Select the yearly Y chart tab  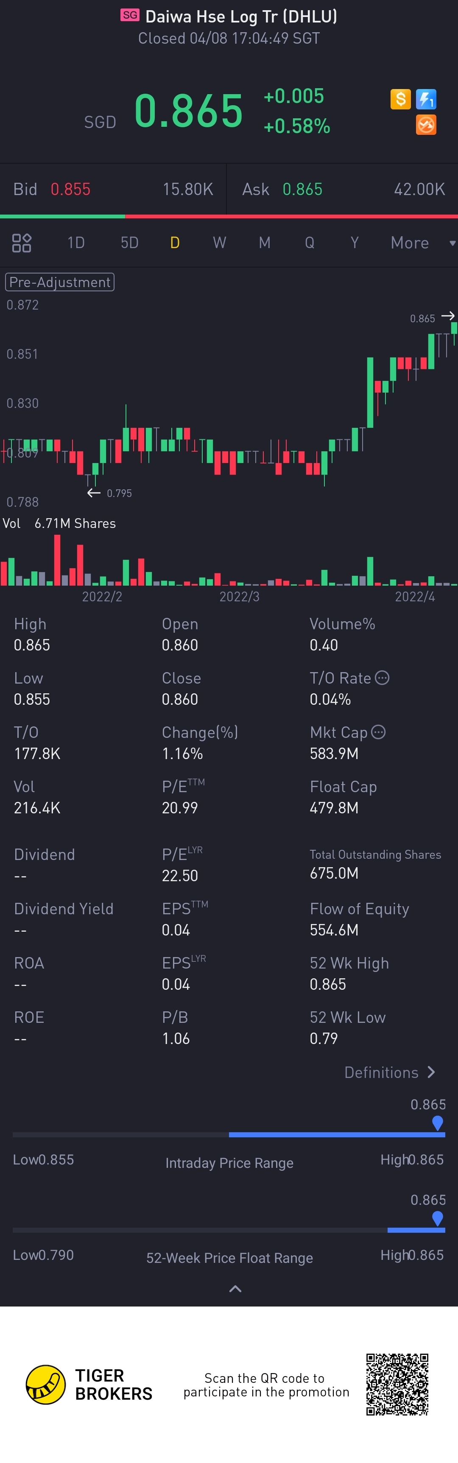[355, 243]
